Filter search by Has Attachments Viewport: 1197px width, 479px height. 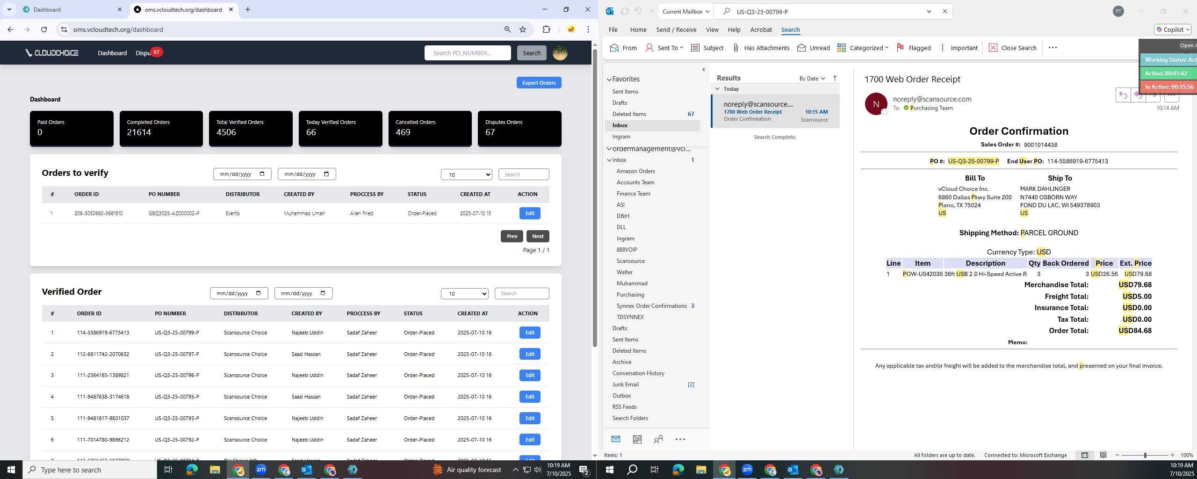point(761,48)
